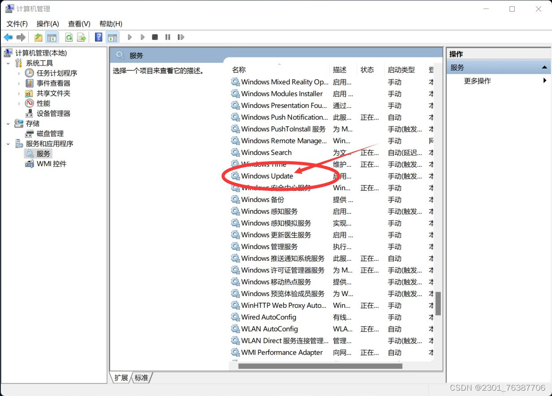Open the 操作(A) menu
The height and width of the screenshot is (396, 552).
[x=48, y=24]
